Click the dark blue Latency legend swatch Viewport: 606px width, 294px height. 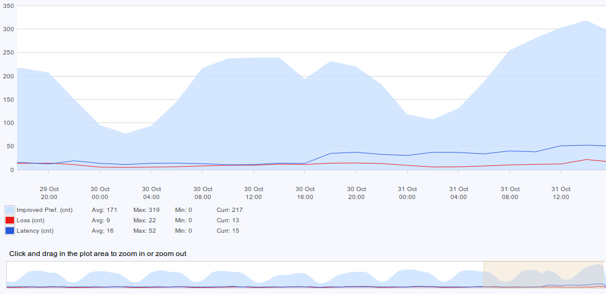(9, 231)
